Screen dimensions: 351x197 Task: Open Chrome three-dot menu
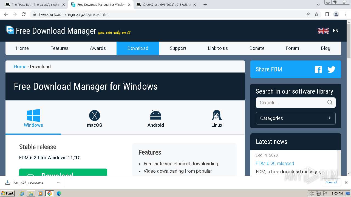point(345,14)
